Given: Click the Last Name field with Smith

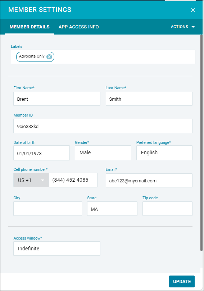Looking at the screenshot, I should pos(149,99).
